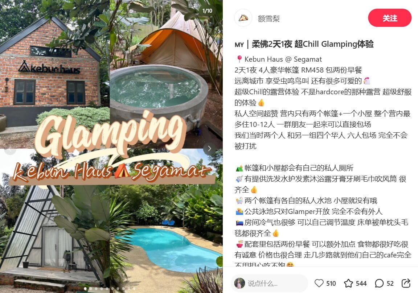Image resolution: width=418 pixels, height=293 pixels.
Task: Click the commenter avatar beside input
Action: [239, 283]
